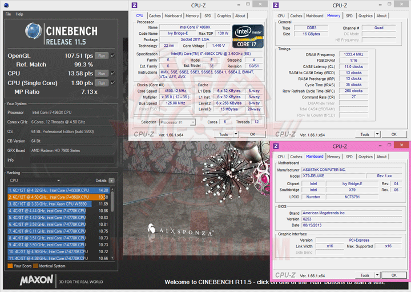Click the CPU-Z icon in the Mainboard tab window

tap(276, 146)
